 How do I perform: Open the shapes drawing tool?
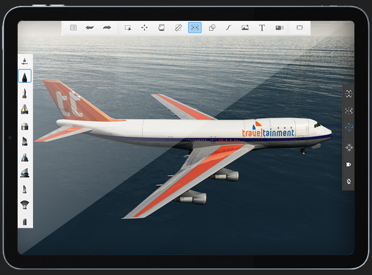pyautogui.click(x=212, y=28)
